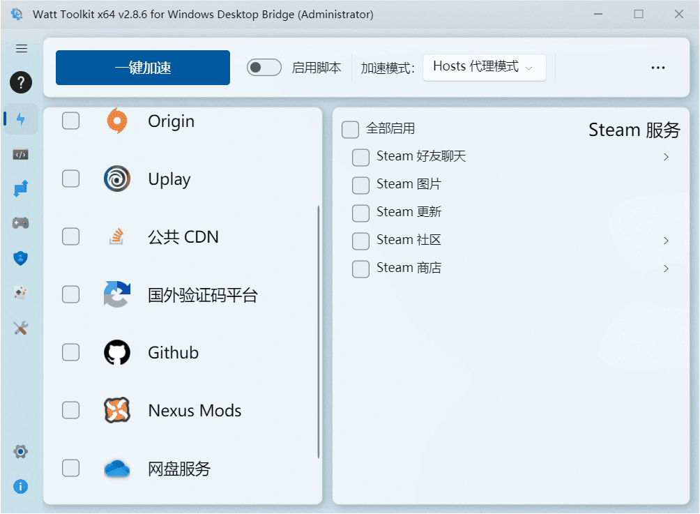Open the settings gear in the sidebar
Image resolution: width=700 pixels, height=514 pixels.
coord(20,451)
